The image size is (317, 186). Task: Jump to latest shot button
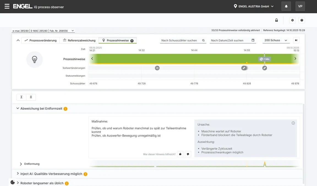(296, 40)
